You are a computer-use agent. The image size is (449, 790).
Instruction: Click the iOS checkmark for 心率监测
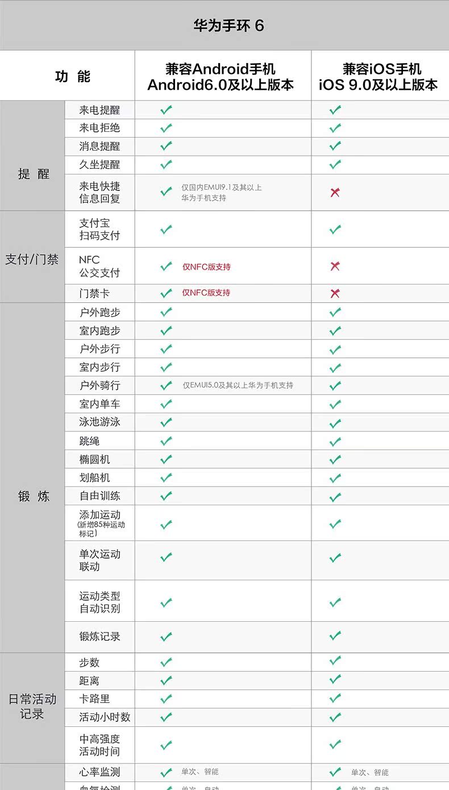pos(335,772)
